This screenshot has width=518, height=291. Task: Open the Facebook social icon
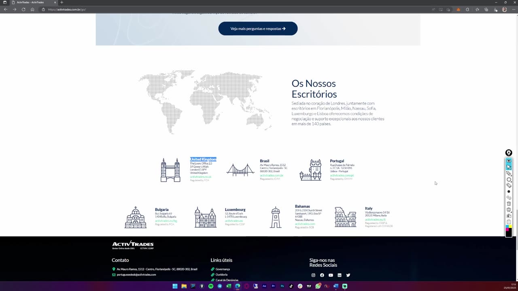click(x=322, y=275)
